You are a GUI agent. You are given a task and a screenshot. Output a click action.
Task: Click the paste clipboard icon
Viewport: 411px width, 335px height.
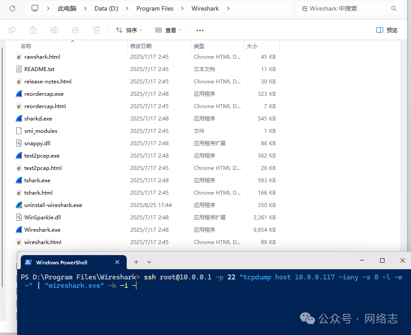tap(33, 30)
